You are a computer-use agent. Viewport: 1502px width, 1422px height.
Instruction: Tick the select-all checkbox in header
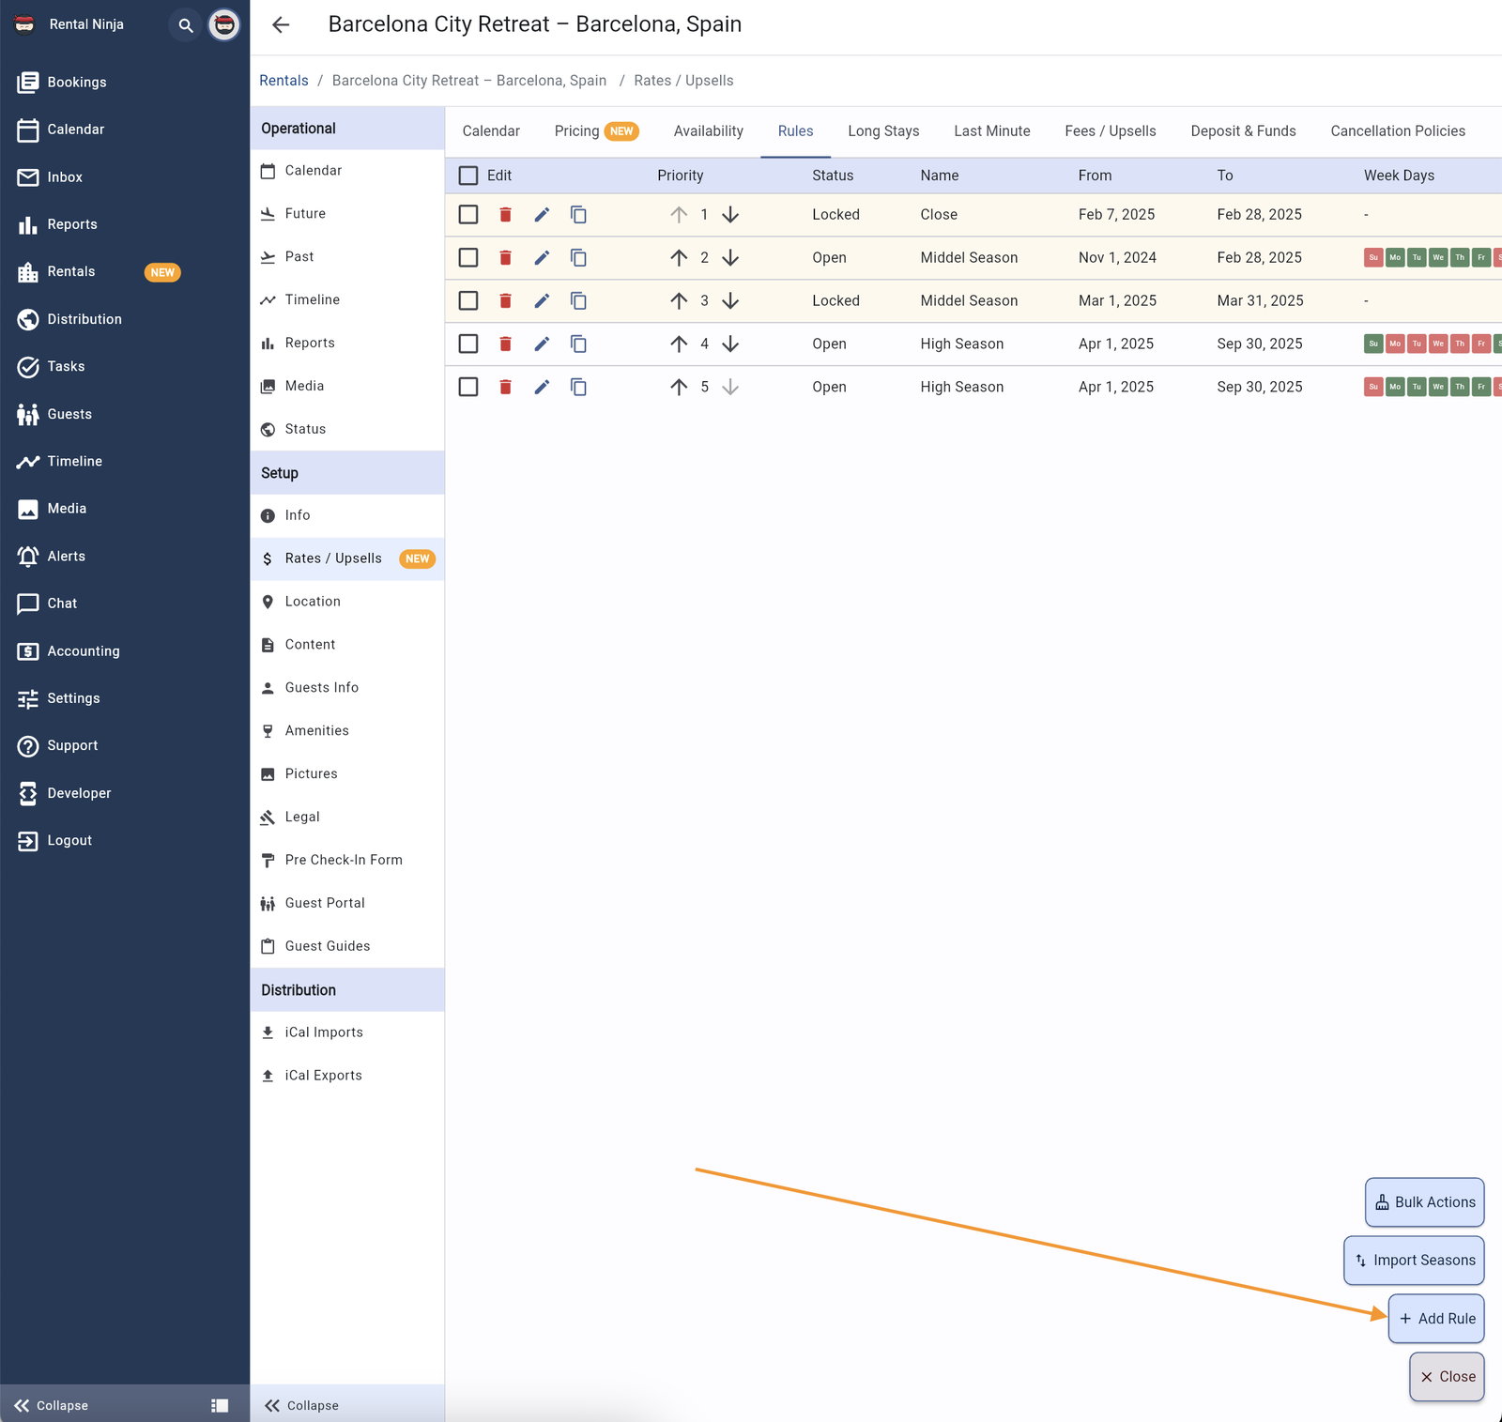tap(468, 176)
